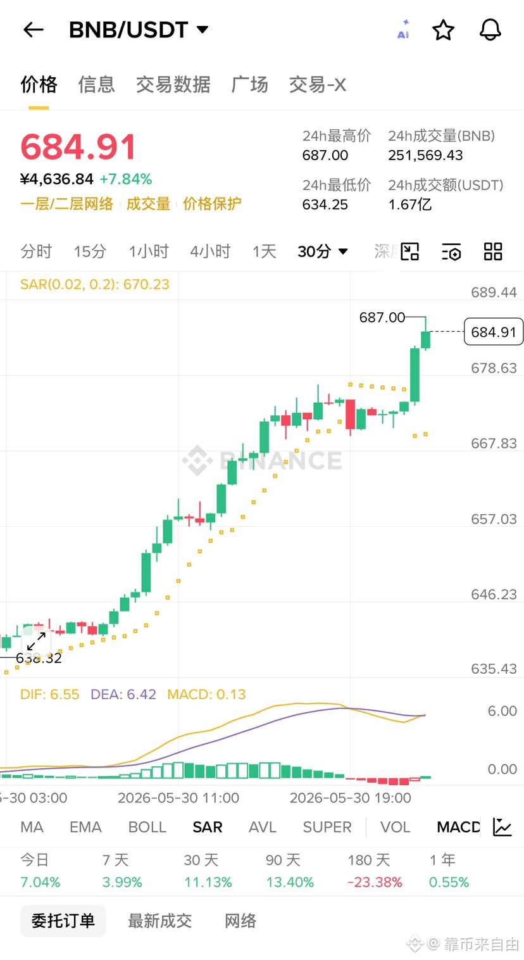Viewport: 524px width, 960px height.
Task: Open chart settings icon
Action: [451, 251]
